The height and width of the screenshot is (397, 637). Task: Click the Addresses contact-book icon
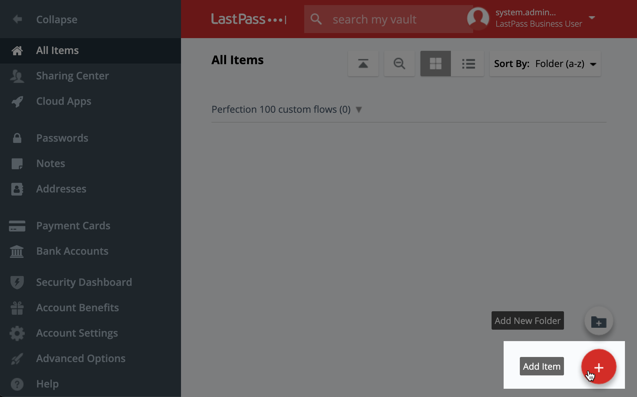pyautogui.click(x=17, y=189)
